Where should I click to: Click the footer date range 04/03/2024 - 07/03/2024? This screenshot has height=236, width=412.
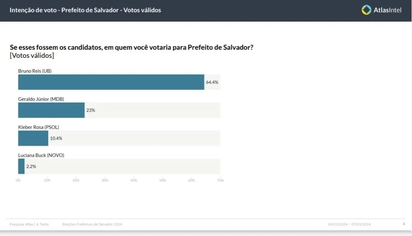point(349,224)
